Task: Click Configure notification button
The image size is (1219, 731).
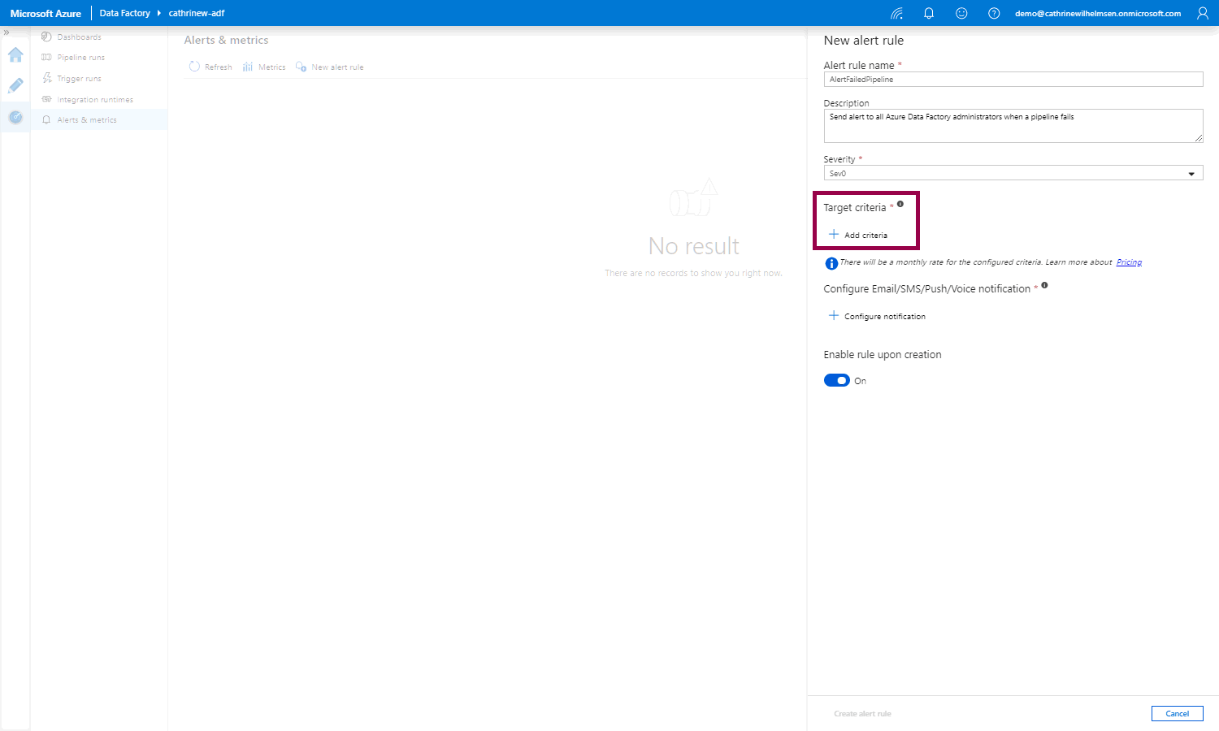Action: pos(877,317)
